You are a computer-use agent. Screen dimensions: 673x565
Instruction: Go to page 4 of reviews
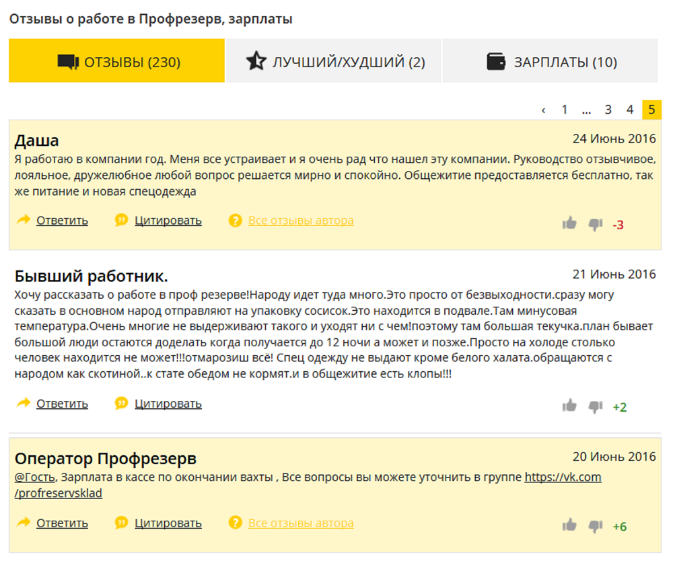point(630,110)
